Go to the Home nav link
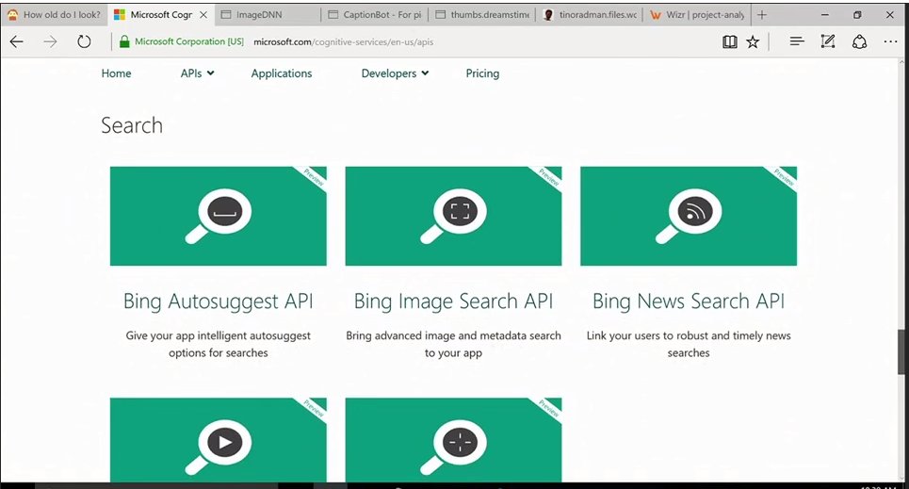 tap(116, 73)
